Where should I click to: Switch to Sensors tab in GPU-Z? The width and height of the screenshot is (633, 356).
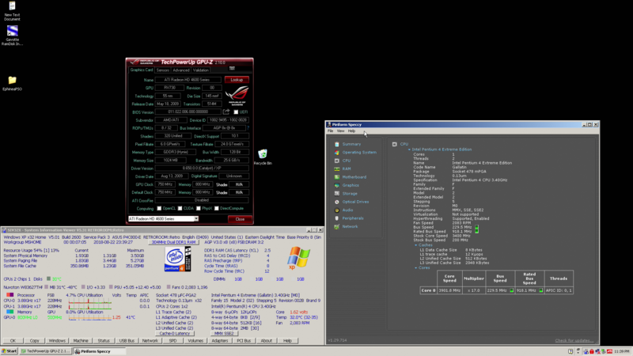coord(163,70)
